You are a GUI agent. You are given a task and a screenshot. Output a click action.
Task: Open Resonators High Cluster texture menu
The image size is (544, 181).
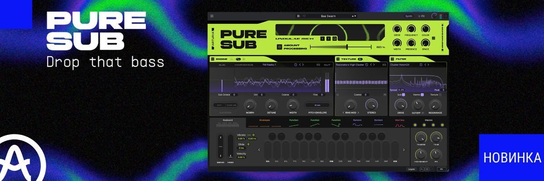click(350, 65)
